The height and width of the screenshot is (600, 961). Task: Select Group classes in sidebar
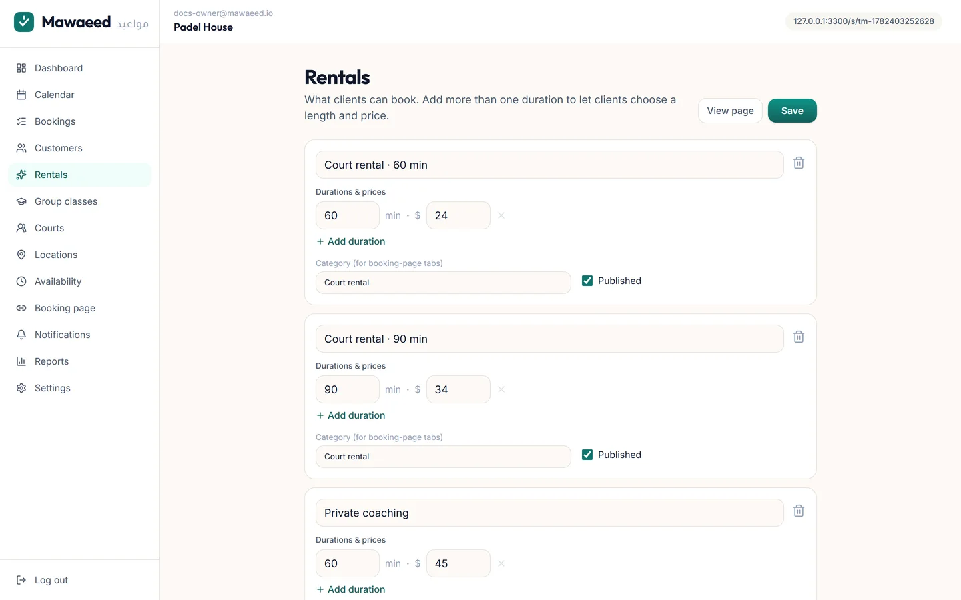click(x=80, y=201)
